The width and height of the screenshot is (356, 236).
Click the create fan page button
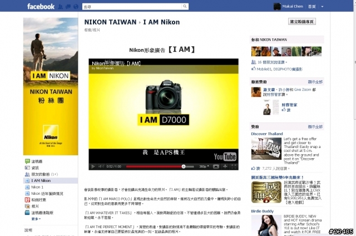tap(301, 22)
